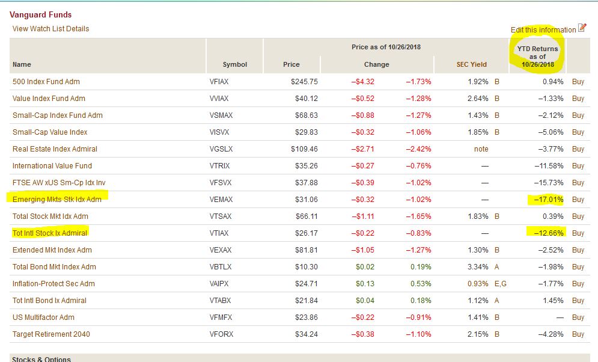Click Buy for VSMAX row

click(578, 115)
